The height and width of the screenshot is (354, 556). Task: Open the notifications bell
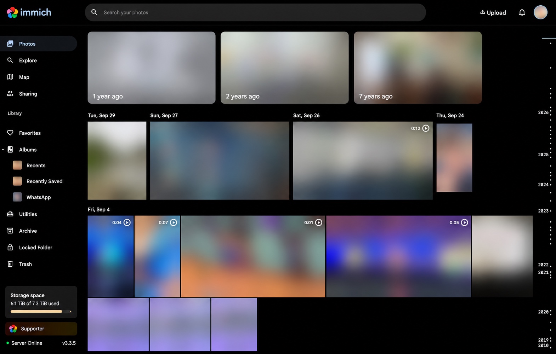coord(522,12)
